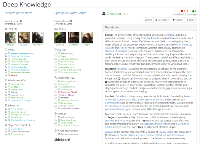Click the red heart likes icon

182,11
